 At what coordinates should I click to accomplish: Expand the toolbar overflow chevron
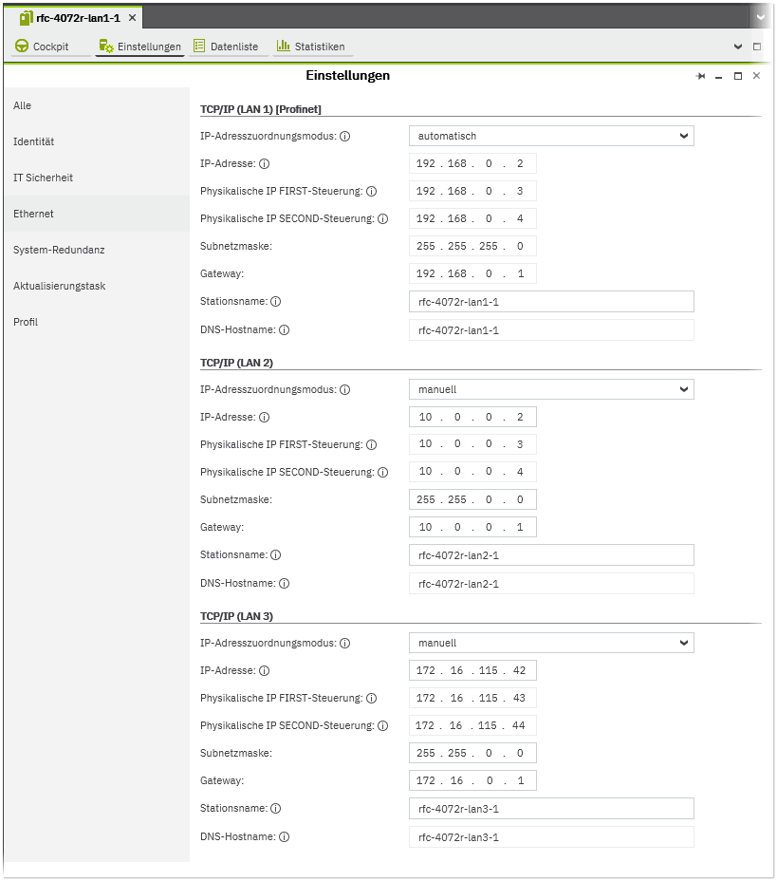point(738,47)
